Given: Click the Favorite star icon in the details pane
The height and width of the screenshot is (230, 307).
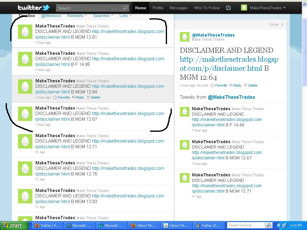Looking at the screenshot, I should coord(212,85).
